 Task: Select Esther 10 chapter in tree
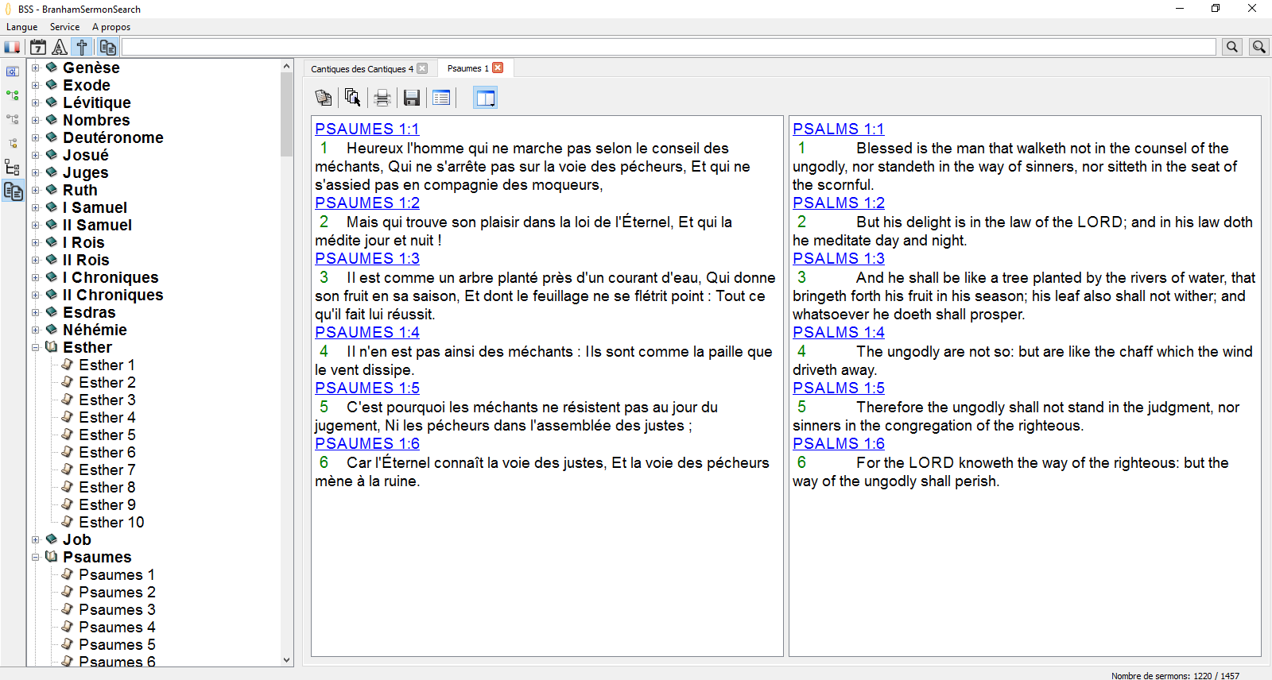coord(111,522)
